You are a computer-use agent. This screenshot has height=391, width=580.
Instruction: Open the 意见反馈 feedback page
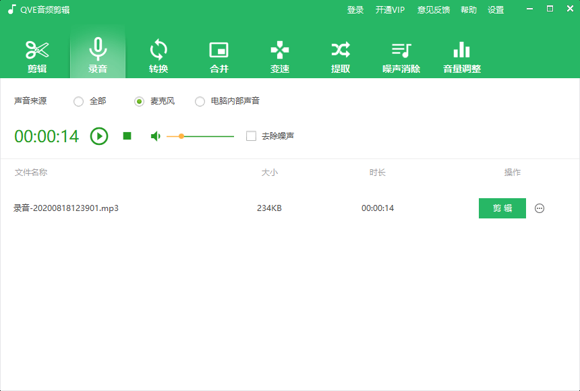click(432, 9)
